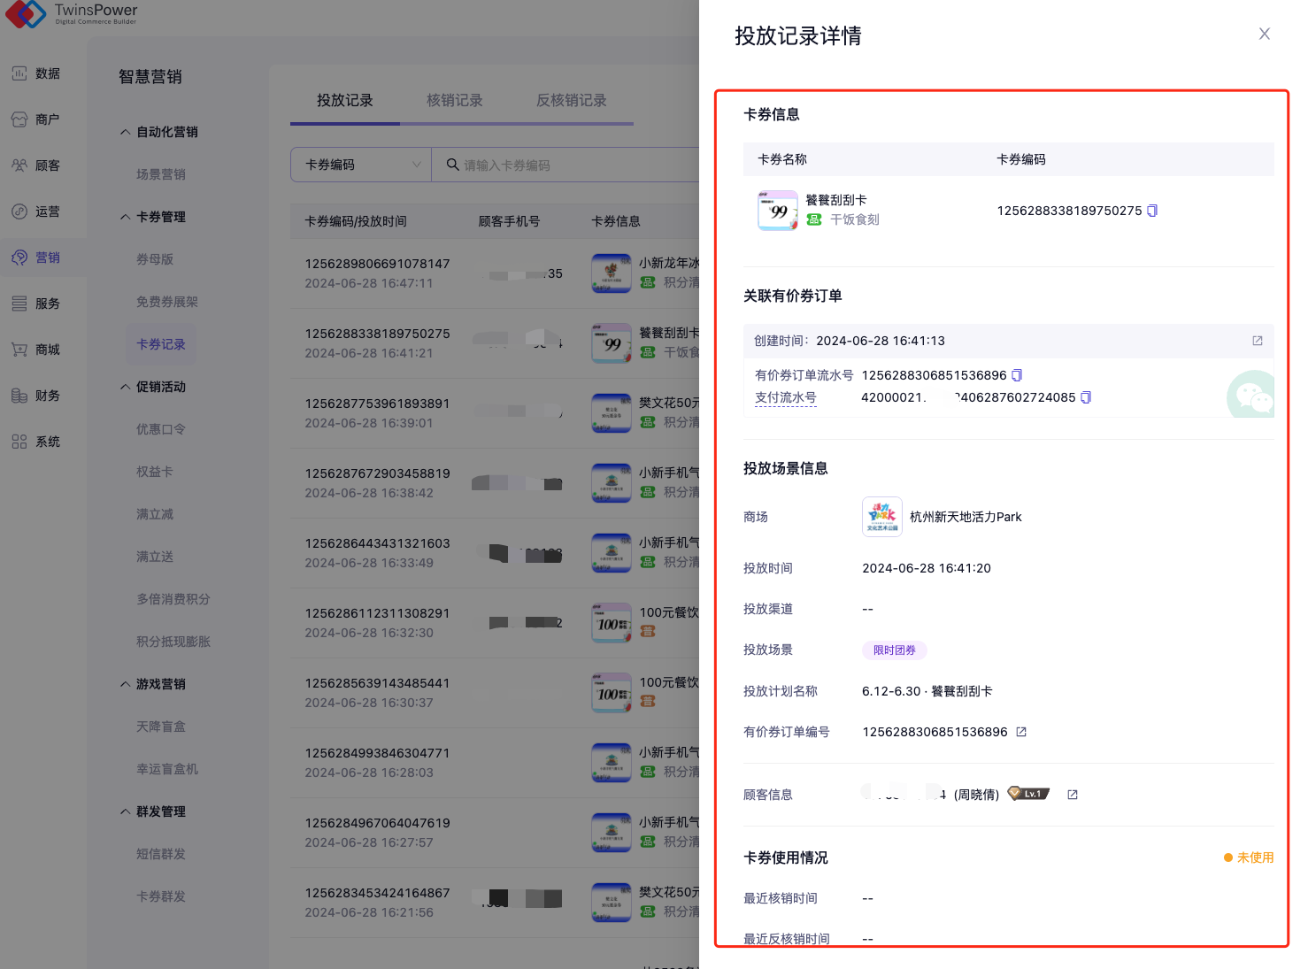The image size is (1308, 969).
Task: Open voucher order number external link icon
Action: coord(1021,732)
